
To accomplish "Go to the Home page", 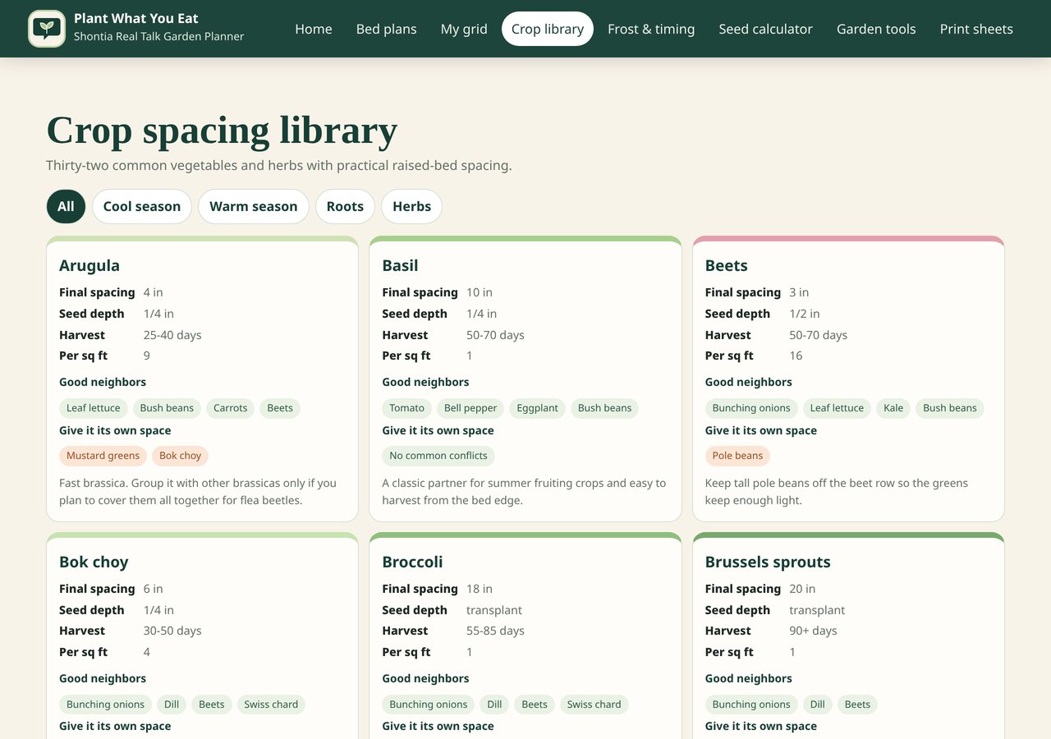I will pyautogui.click(x=314, y=29).
